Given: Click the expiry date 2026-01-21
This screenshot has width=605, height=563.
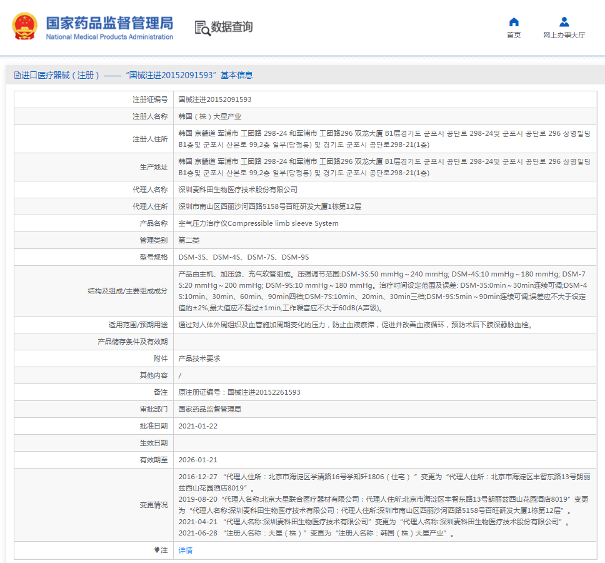Looking at the screenshot, I should coord(198,460).
